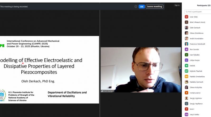Click Oleh Derkach's speaker video thumbnail
The image size is (211, 117).
point(141,70)
